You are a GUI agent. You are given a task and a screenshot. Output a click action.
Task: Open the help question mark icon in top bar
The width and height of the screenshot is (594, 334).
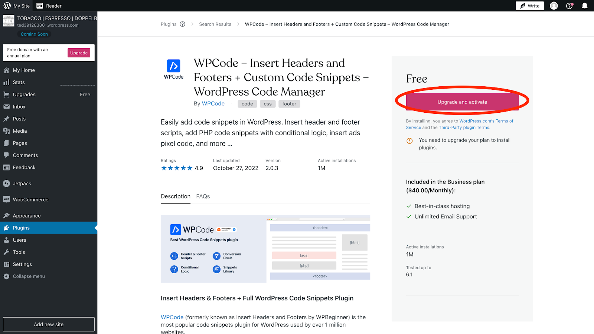(x=569, y=6)
